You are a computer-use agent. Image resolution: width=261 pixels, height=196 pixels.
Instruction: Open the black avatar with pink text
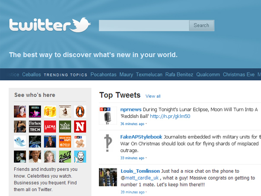click(x=35, y=111)
